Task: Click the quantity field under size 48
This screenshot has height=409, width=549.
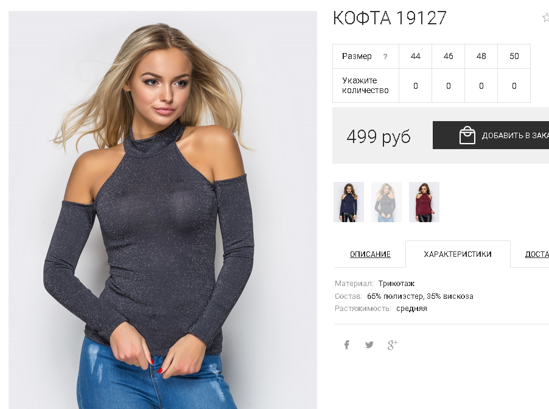Action: pos(481,86)
